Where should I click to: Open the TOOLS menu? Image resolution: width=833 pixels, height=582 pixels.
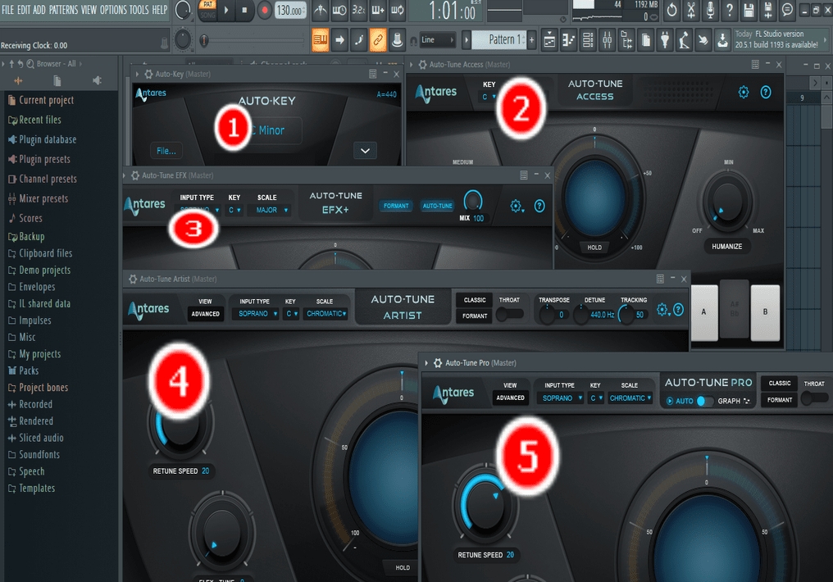pos(139,10)
